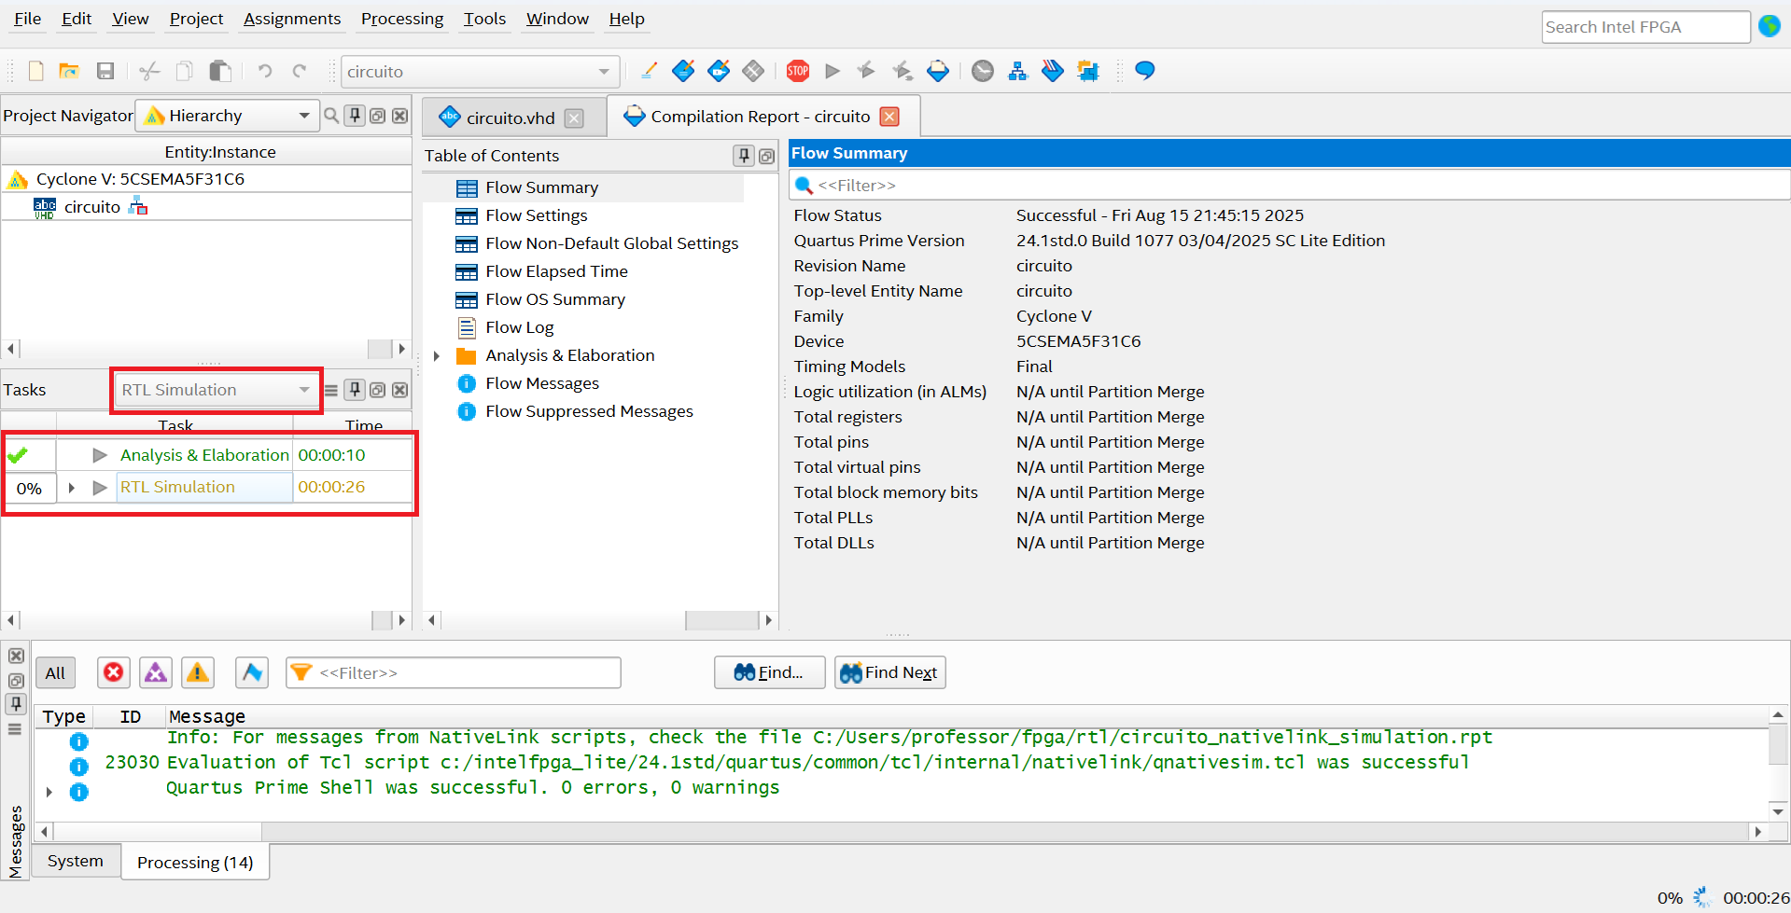Toggle the warning messages filter button

pyautogui.click(x=197, y=672)
